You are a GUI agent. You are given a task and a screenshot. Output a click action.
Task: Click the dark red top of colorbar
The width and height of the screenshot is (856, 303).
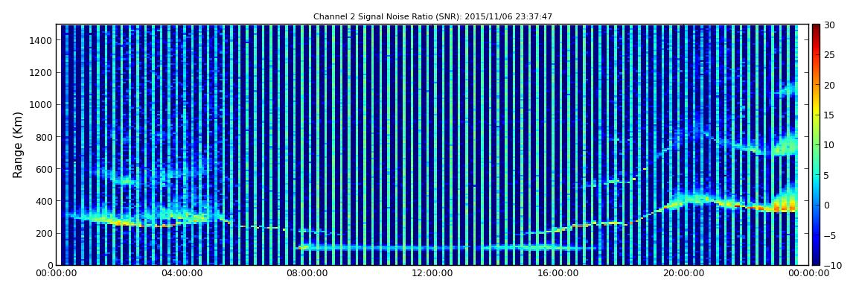pyautogui.click(x=816, y=28)
